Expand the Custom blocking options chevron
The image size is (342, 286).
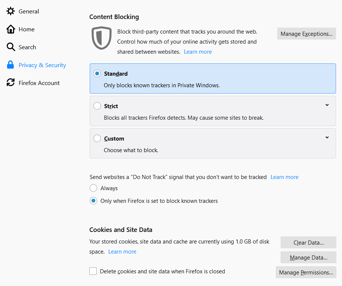tap(327, 137)
